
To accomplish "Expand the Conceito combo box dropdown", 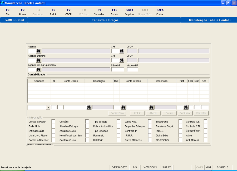I will [x=48, y=107].
